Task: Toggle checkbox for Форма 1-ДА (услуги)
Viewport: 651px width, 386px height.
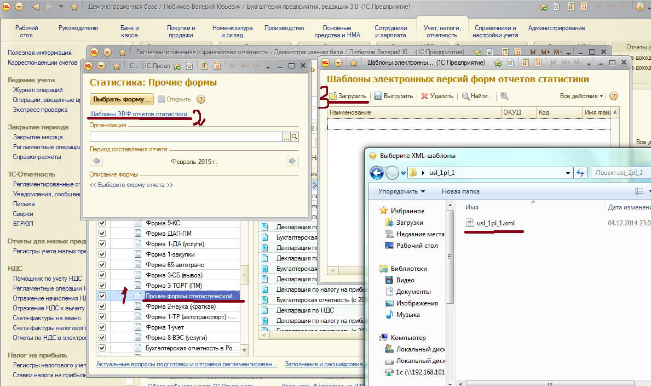Action: point(102,244)
